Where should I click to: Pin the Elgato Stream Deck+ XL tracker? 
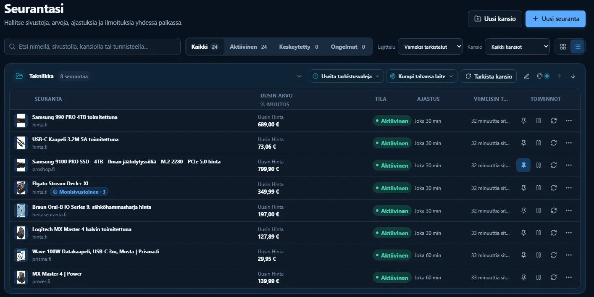point(523,188)
